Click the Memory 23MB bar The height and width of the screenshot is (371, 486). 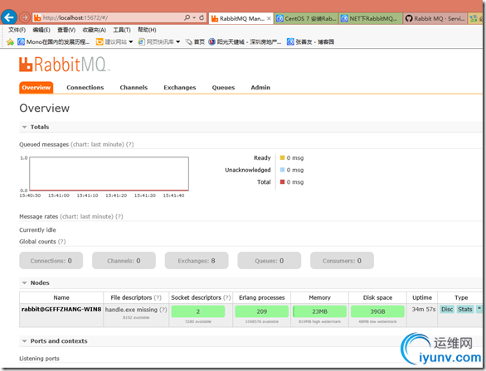[319, 311]
